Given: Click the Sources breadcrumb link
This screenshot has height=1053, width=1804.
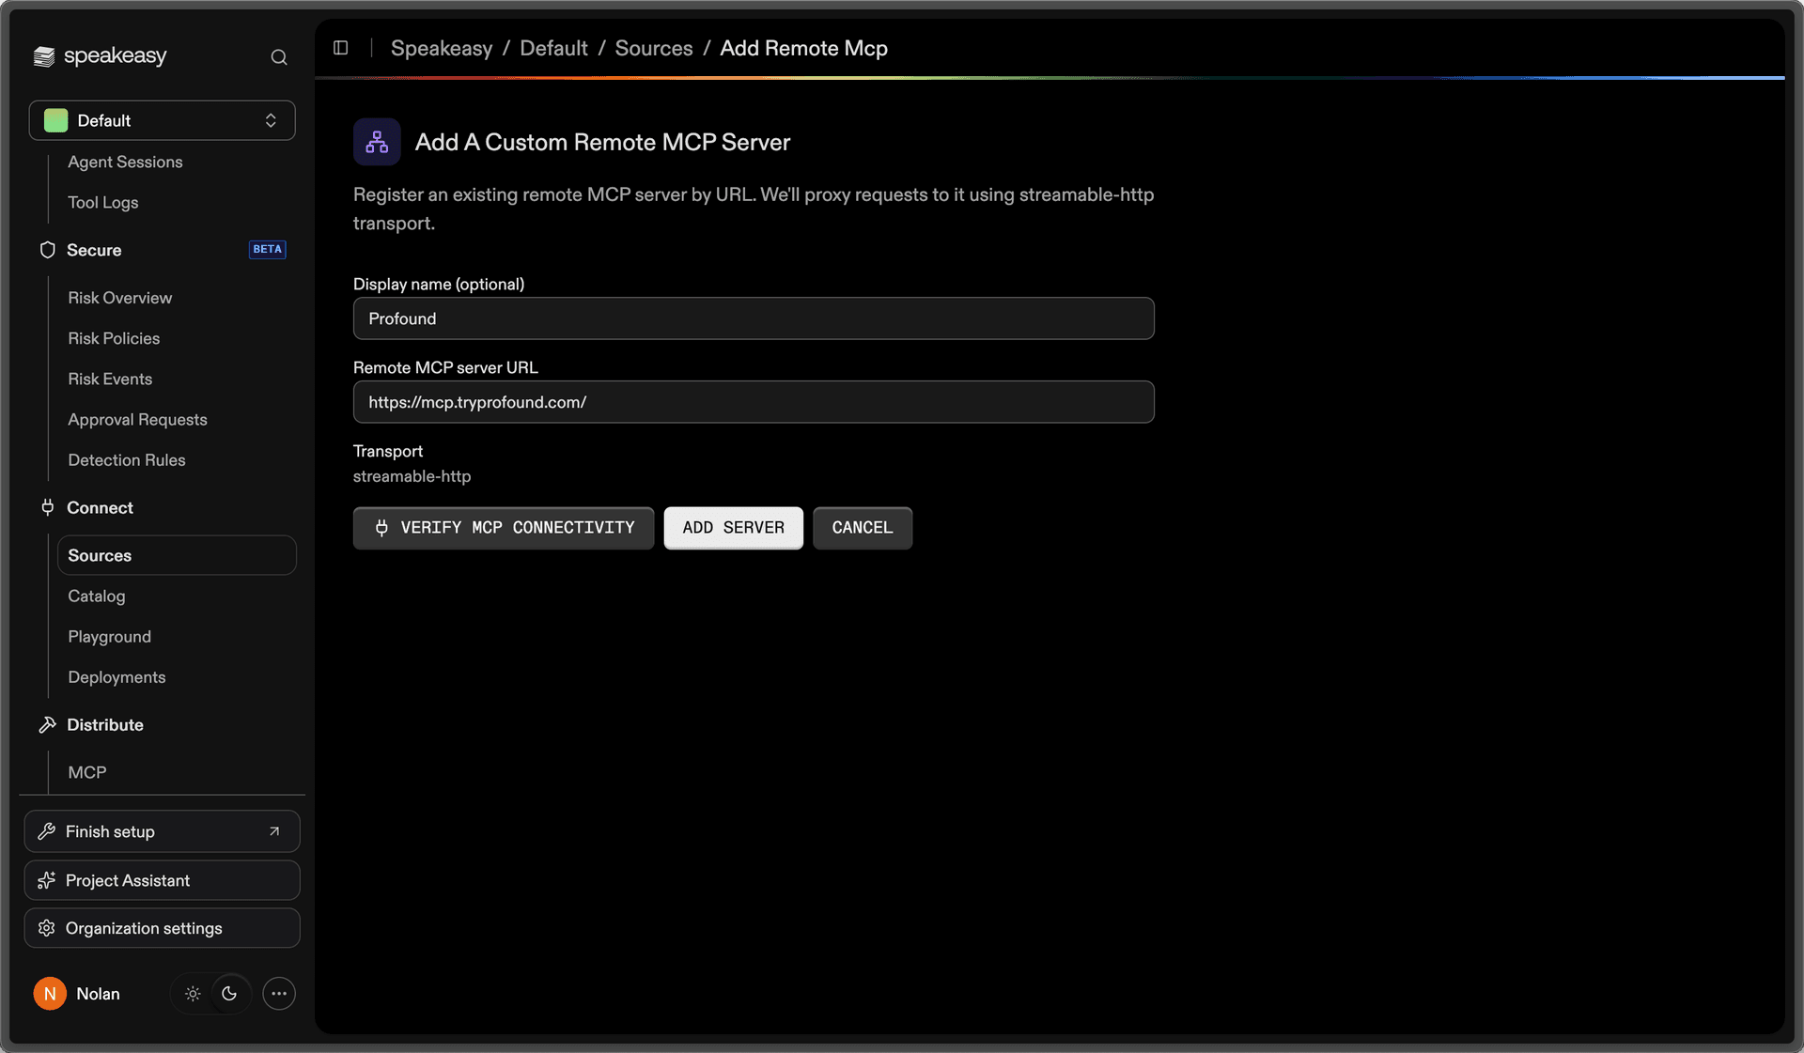Looking at the screenshot, I should (654, 48).
